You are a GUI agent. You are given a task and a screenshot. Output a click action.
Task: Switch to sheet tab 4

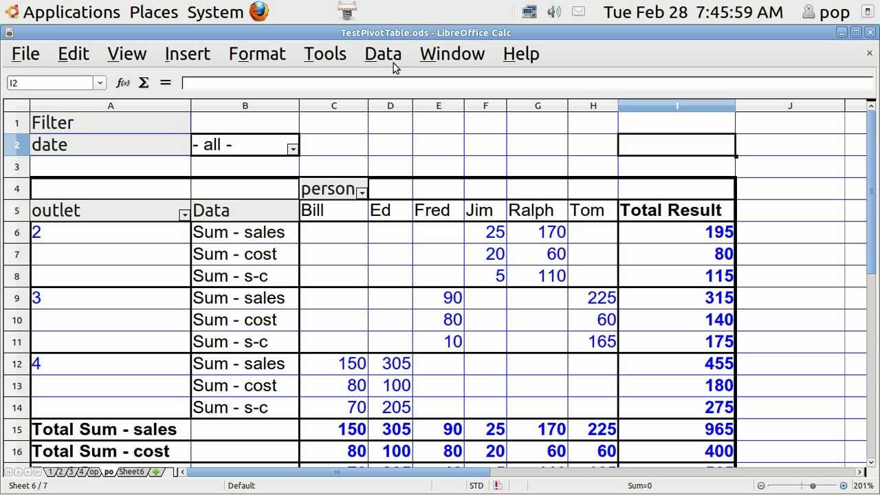pyautogui.click(x=81, y=472)
